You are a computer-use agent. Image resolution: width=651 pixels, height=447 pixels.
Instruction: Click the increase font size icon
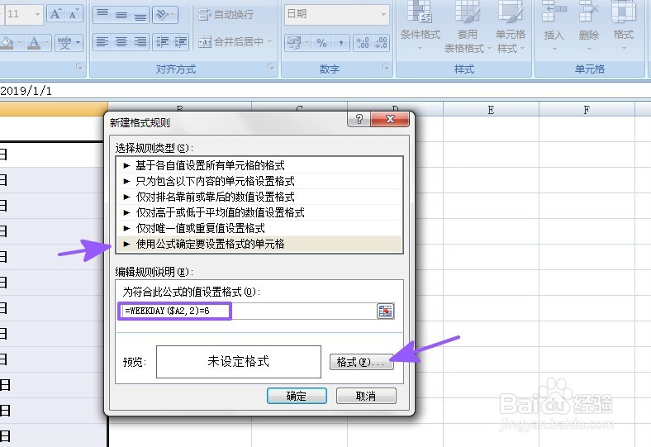55,14
